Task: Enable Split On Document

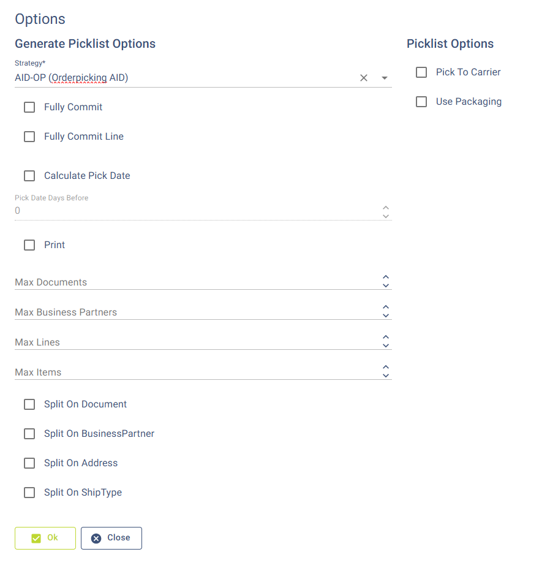Action: [x=29, y=404]
